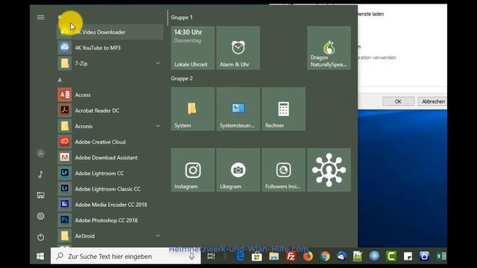
Task: Click the letter A group header
Action: click(x=60, y=80)
